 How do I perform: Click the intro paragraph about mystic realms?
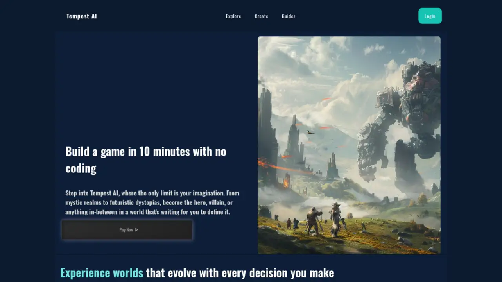152,202
